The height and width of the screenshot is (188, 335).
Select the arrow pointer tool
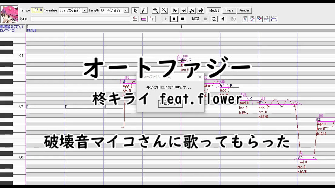(135, 10)
